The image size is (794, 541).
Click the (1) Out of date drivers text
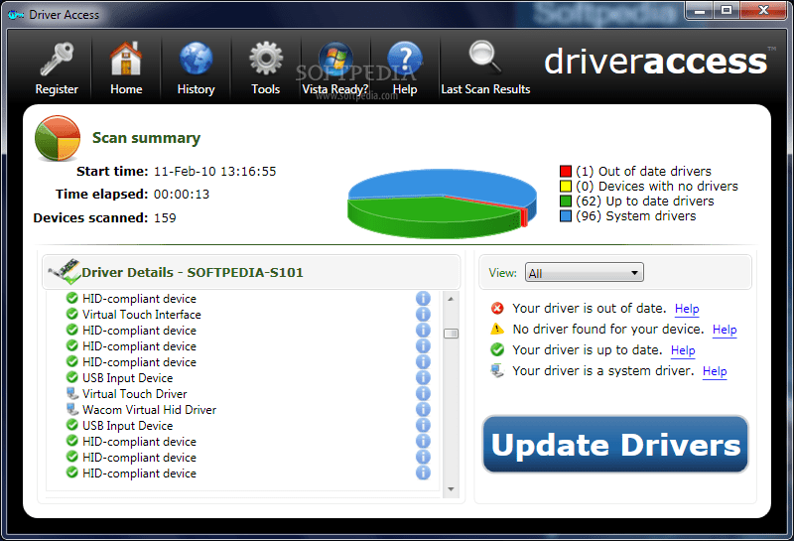pos(643,171)
